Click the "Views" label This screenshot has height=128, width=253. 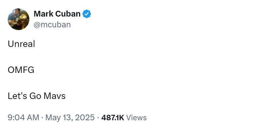click(x=136, y=118)
